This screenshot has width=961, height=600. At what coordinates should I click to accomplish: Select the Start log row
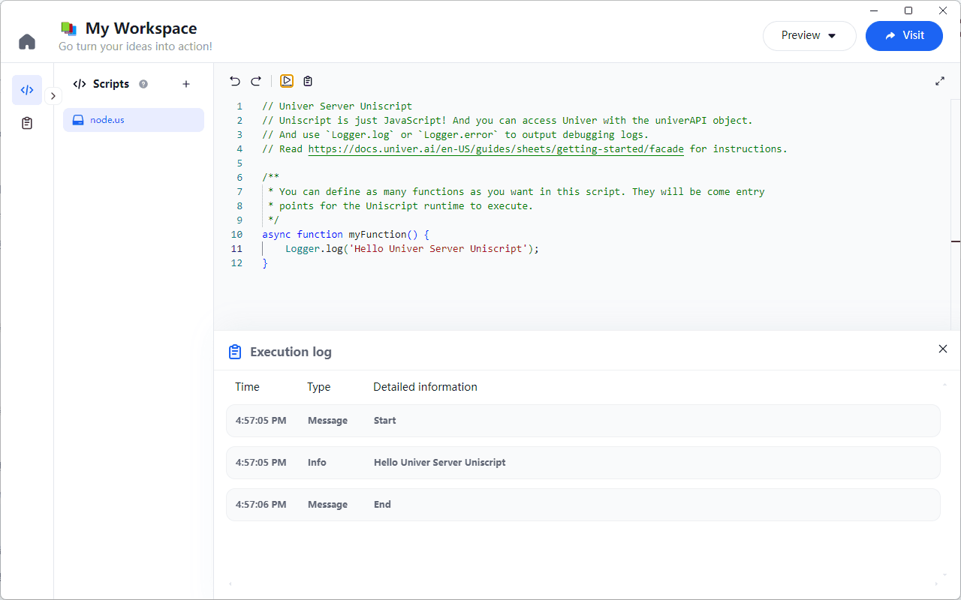(x=583, y=421)
